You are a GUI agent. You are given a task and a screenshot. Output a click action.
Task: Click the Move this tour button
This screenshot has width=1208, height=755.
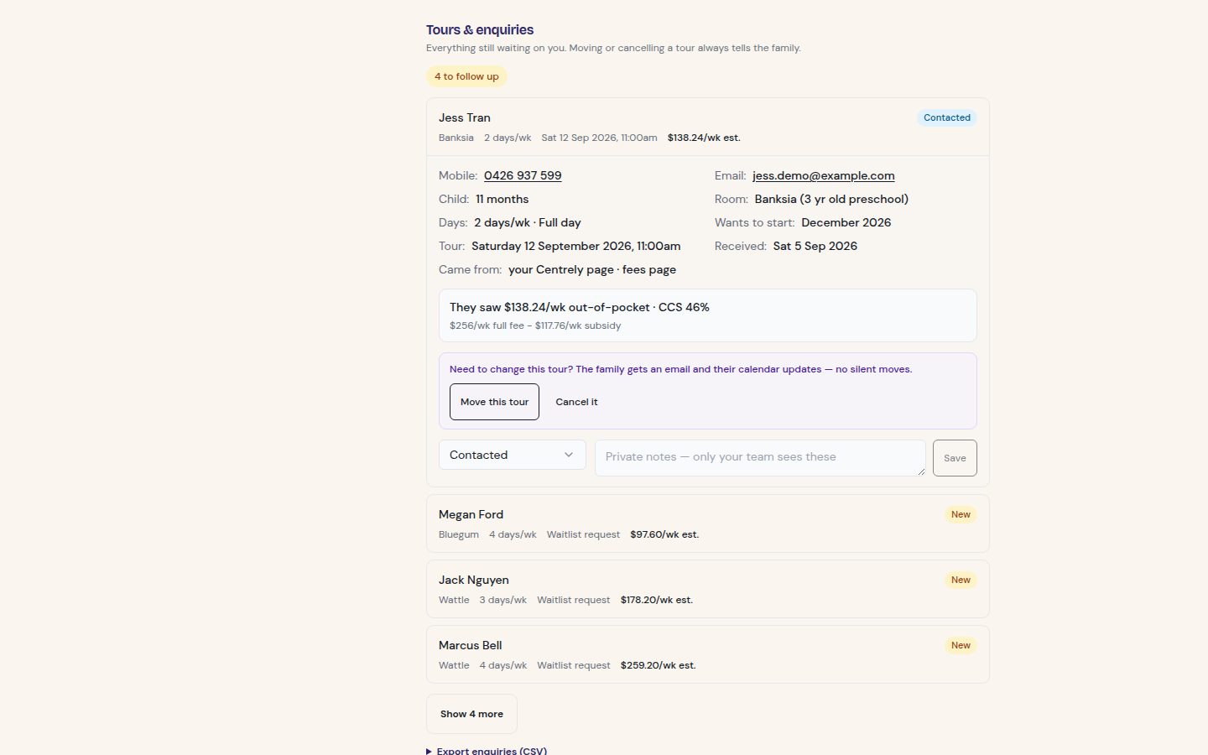click(x=494, y=402)
